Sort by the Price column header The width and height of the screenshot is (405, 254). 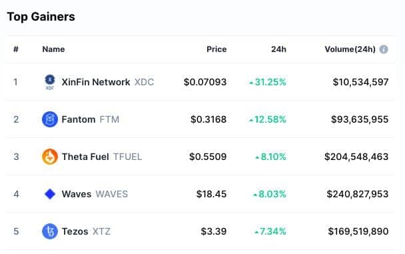[x=216, y=49]
